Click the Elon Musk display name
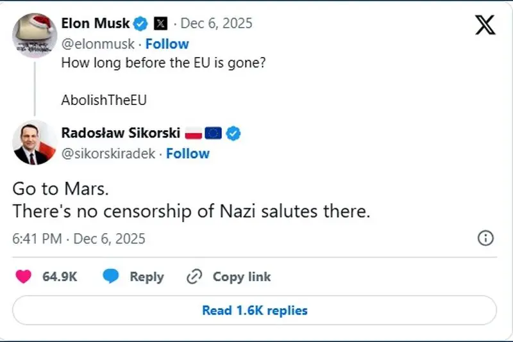 96,24
